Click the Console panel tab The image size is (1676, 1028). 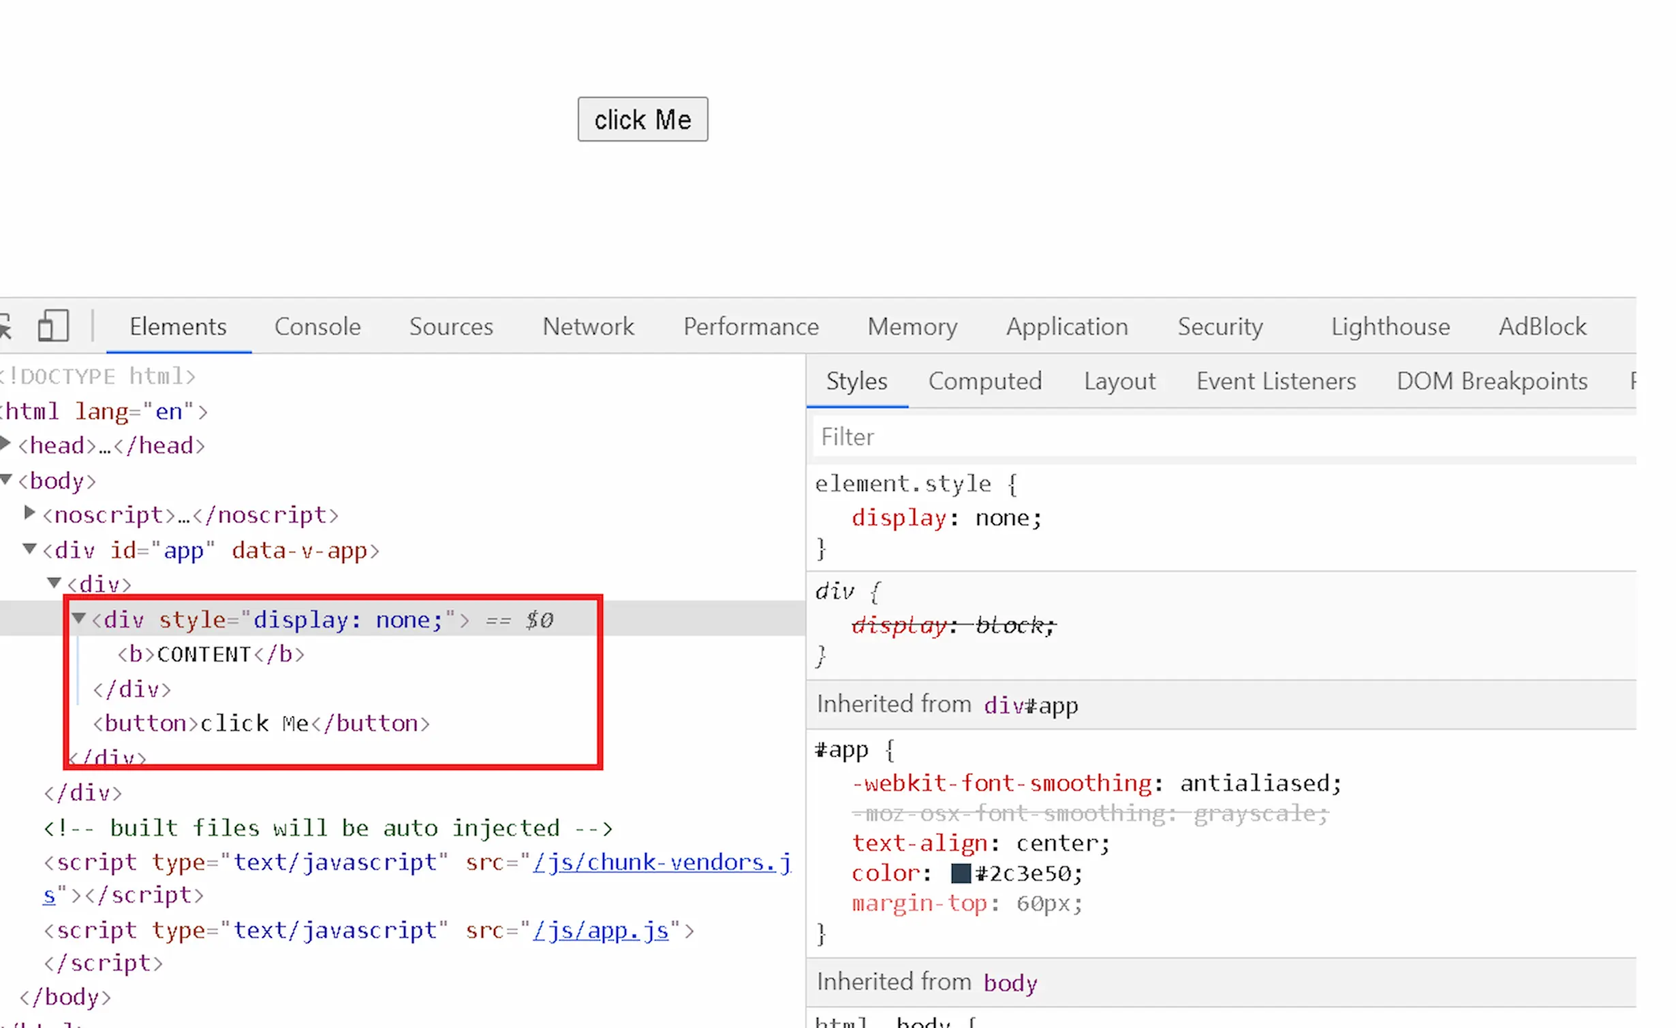317,325
